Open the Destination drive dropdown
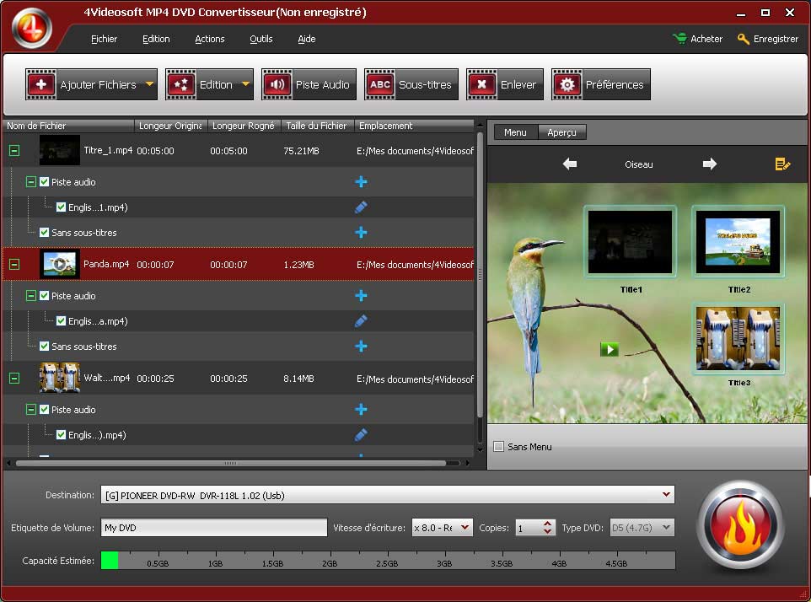The width and height of the screenshot is (811, 602). click(666, 495)
